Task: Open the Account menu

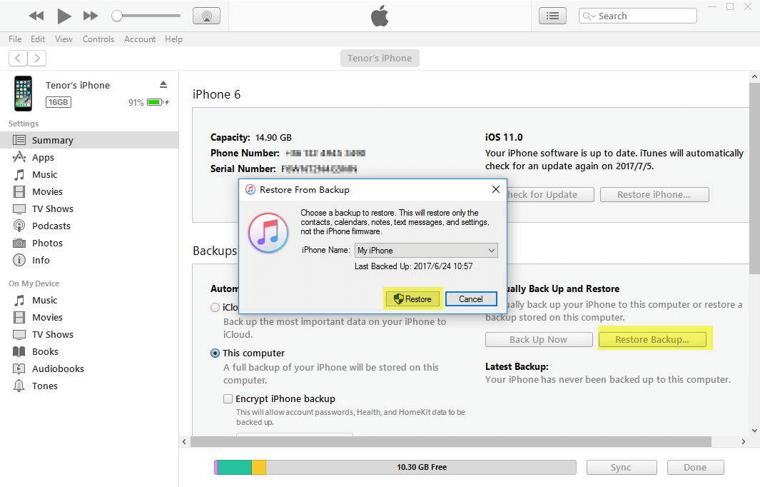Action: pyautogui.click(x=140, y=39)
